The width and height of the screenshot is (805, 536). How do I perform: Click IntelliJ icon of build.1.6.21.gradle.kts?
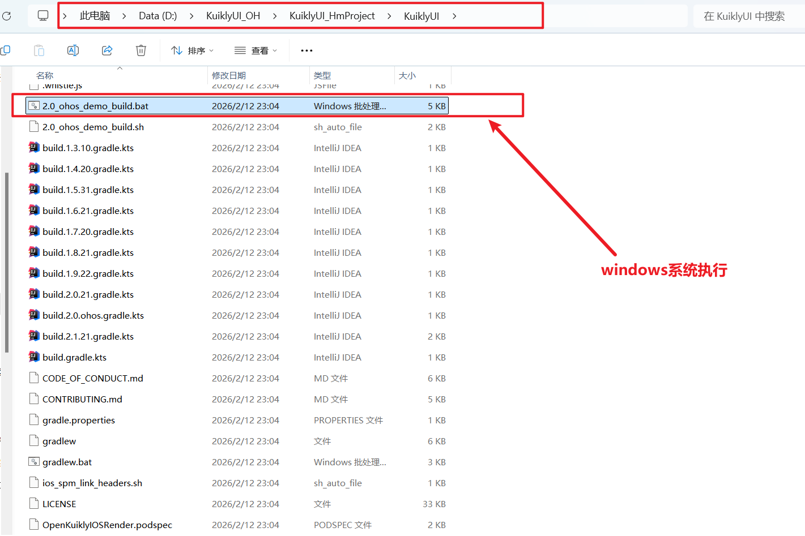coord(34,211)
